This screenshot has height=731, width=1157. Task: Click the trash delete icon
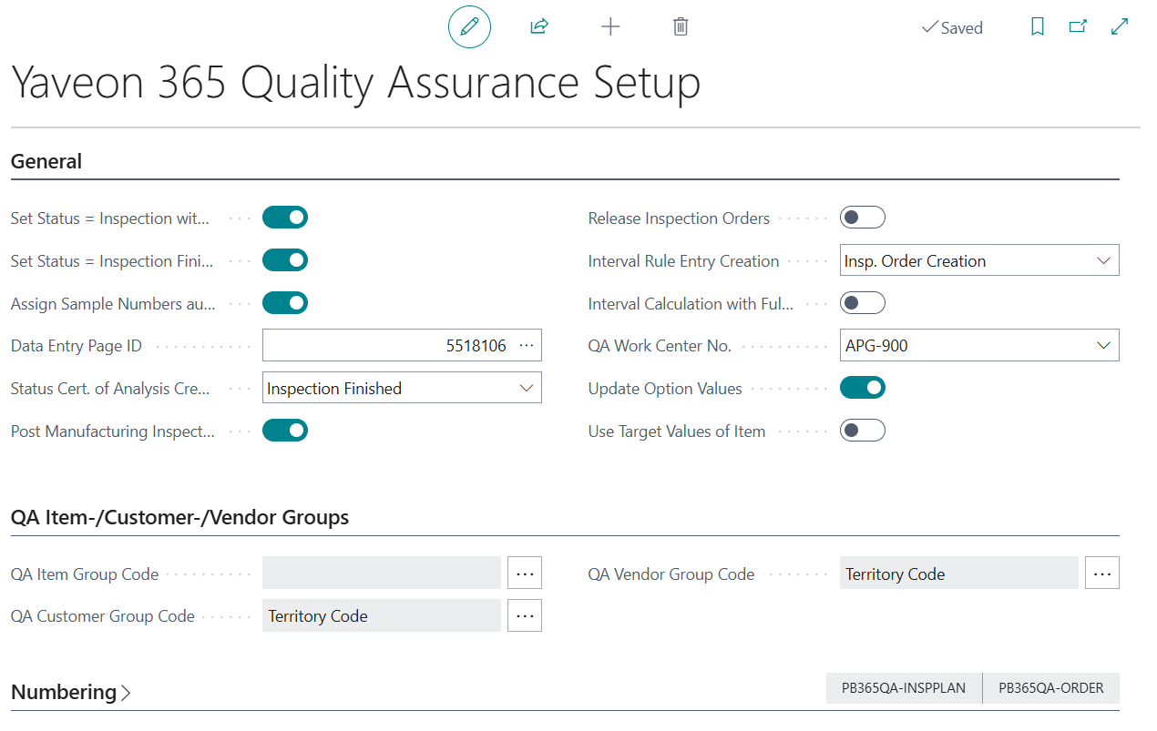click(681, 27)
